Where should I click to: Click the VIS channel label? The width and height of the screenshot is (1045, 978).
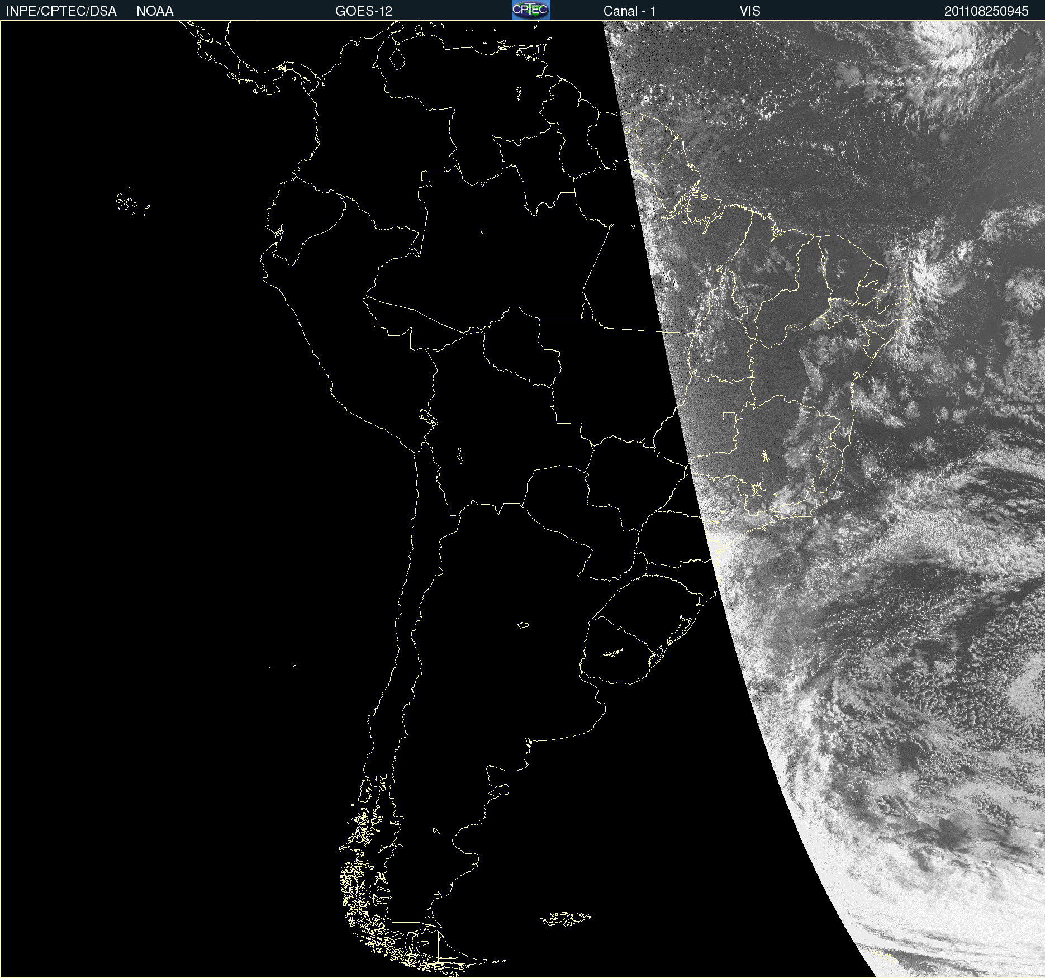click(x=750, y=11)
